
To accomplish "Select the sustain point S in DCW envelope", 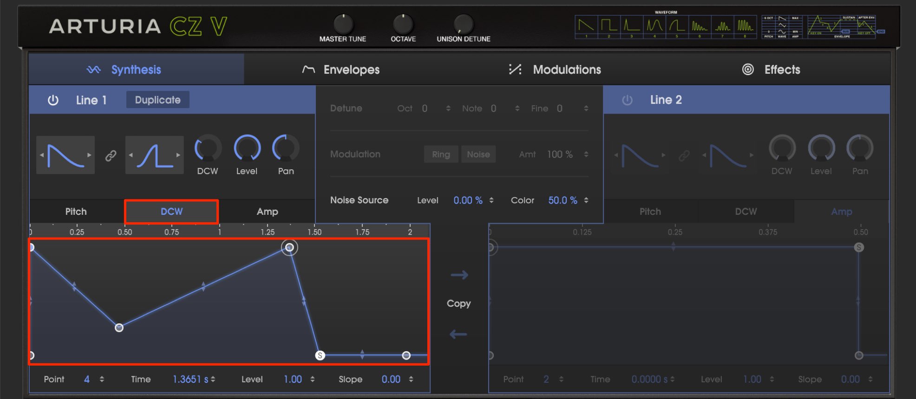I will pos(320,355).
